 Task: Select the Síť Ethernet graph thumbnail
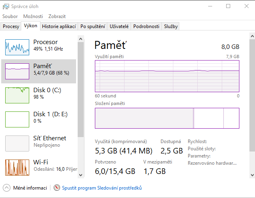[x=17, y=143]
